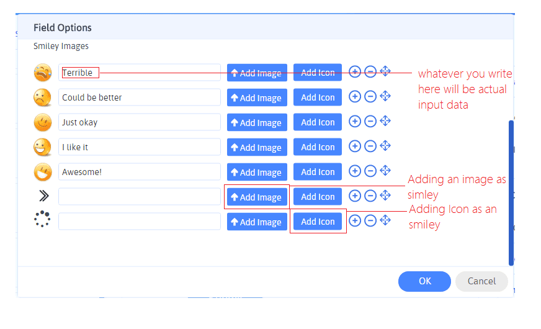Click the double chevron icon in the sixth row

43,196
